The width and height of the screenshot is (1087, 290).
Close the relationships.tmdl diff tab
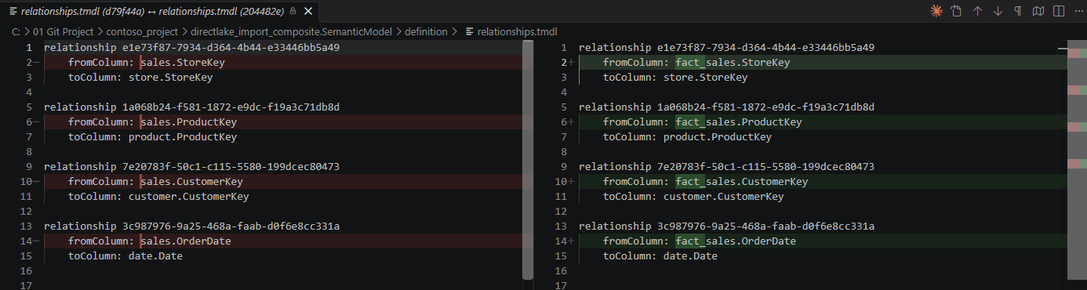pos(308,12)
